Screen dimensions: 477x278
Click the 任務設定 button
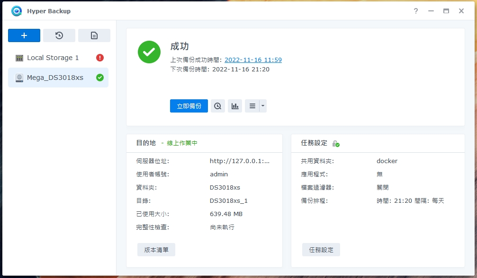(321, 250)
